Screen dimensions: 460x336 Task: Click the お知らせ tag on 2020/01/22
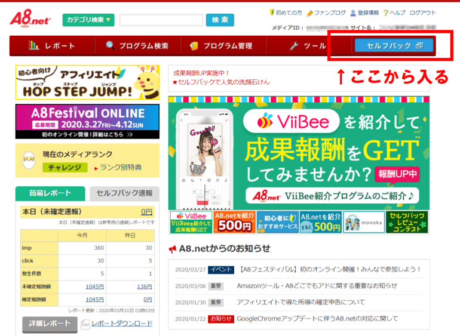[x=221, y=319]
